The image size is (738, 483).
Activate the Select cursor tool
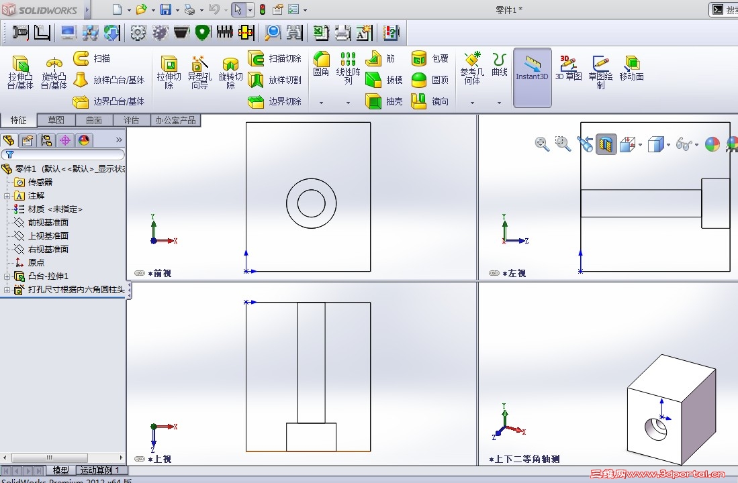coord(238,9)
